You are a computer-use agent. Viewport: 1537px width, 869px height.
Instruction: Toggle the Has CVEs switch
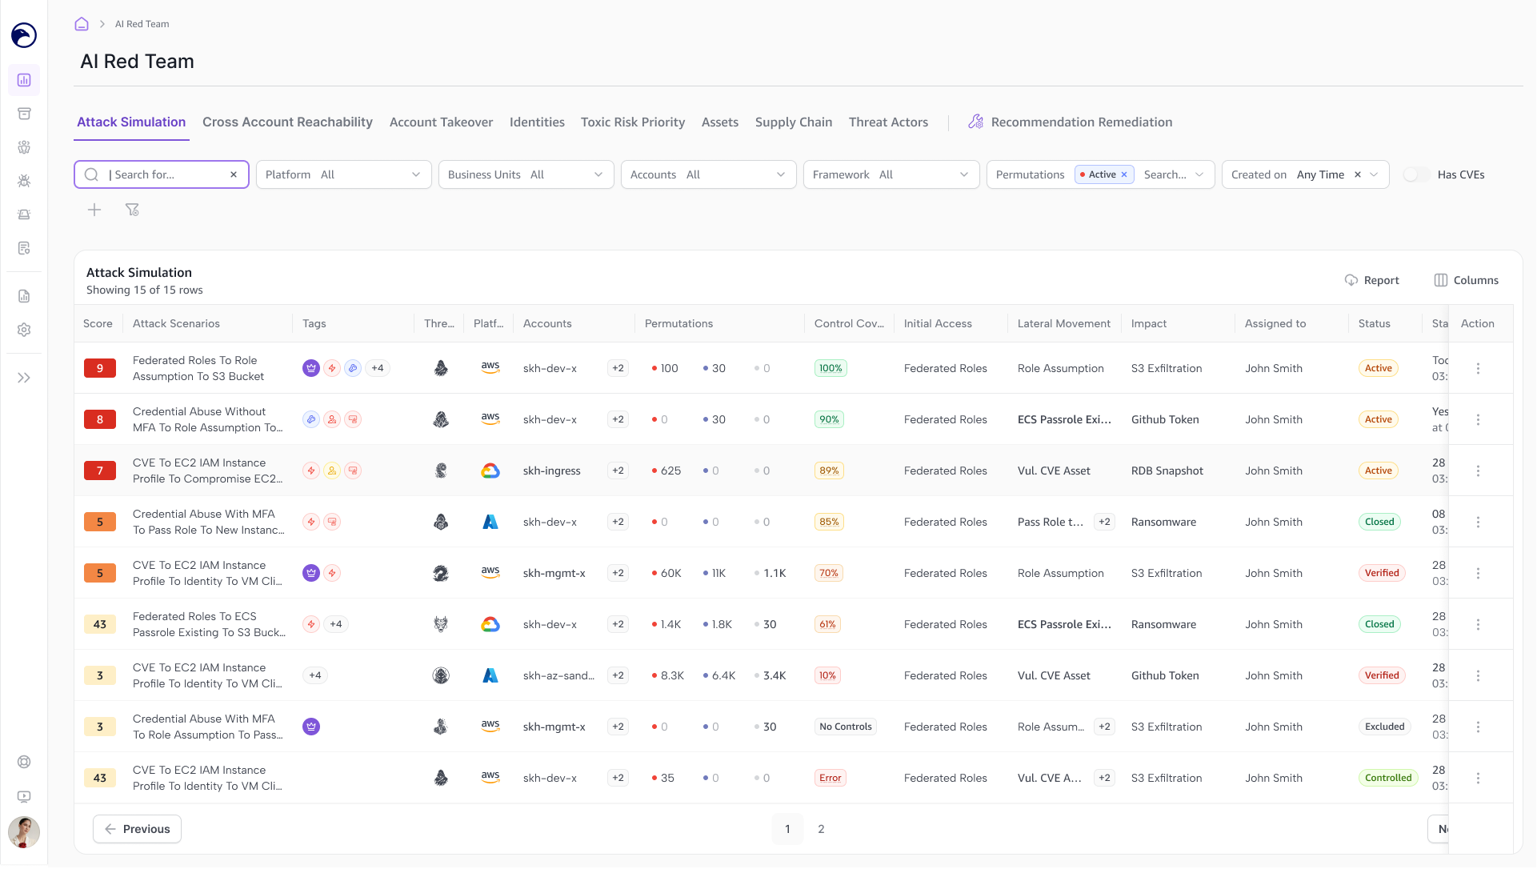pyautogui.click(x=1417, y=174)
